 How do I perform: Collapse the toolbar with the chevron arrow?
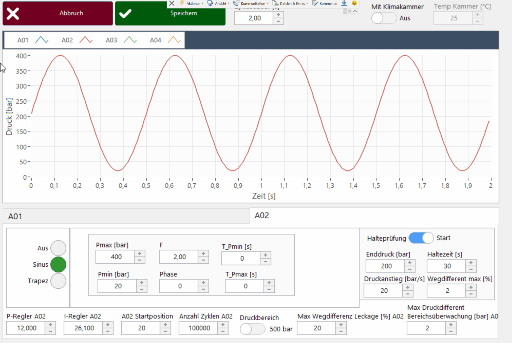(x=355, y=11)
